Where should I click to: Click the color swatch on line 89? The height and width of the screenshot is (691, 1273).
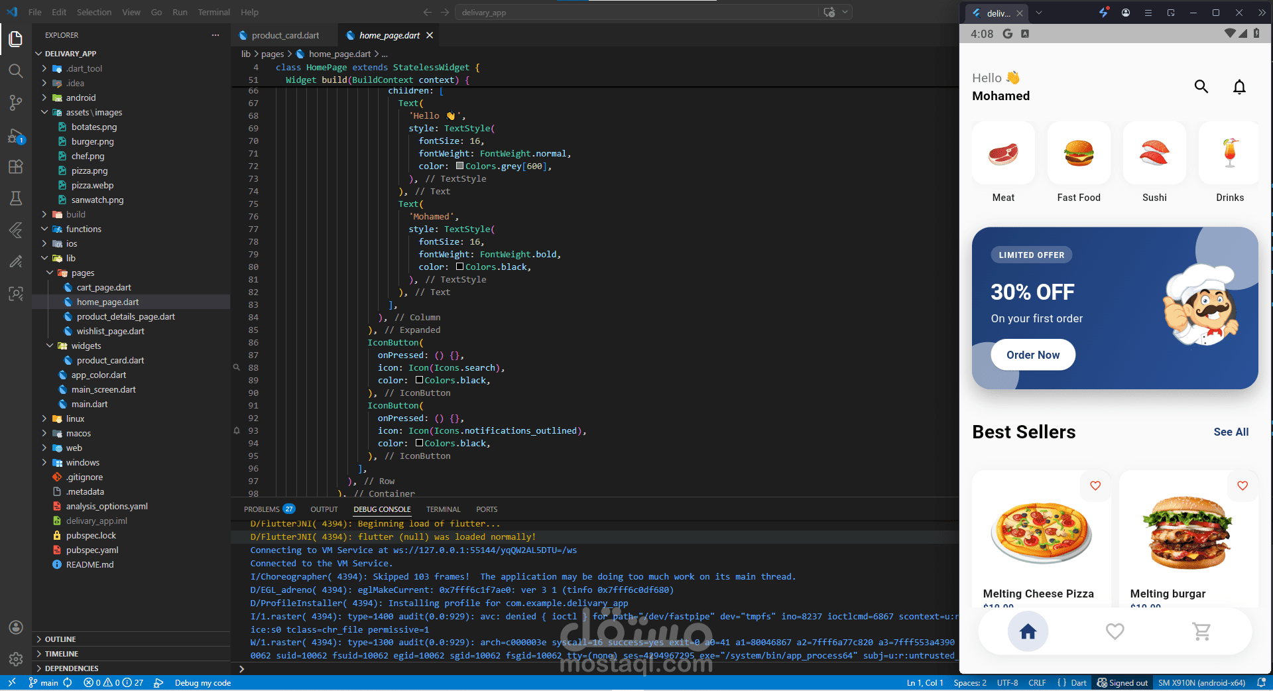[419, 380]
